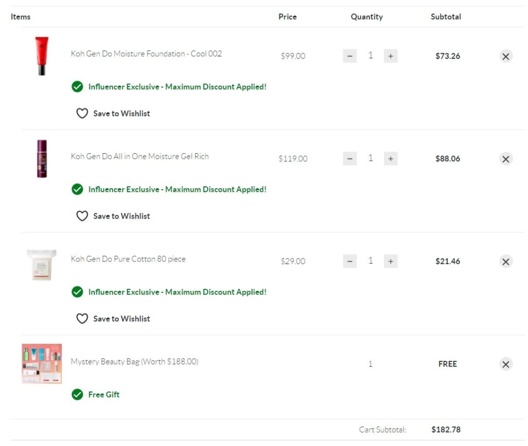Screen dimensions: 528x446
Task: Decrease Pure Cotton 80 piece quantity
Action: point(350,261)
